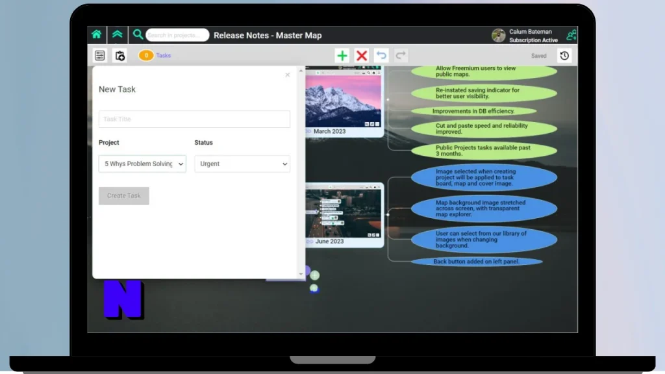Image resolution: width=665 pixels, height=374 pixels.
Task: Click the June 2023 label
Action: click(329, 242)
